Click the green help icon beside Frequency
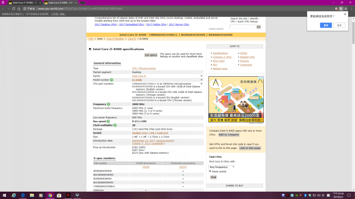This screenshot has width=355, height=199. (108, 104)
